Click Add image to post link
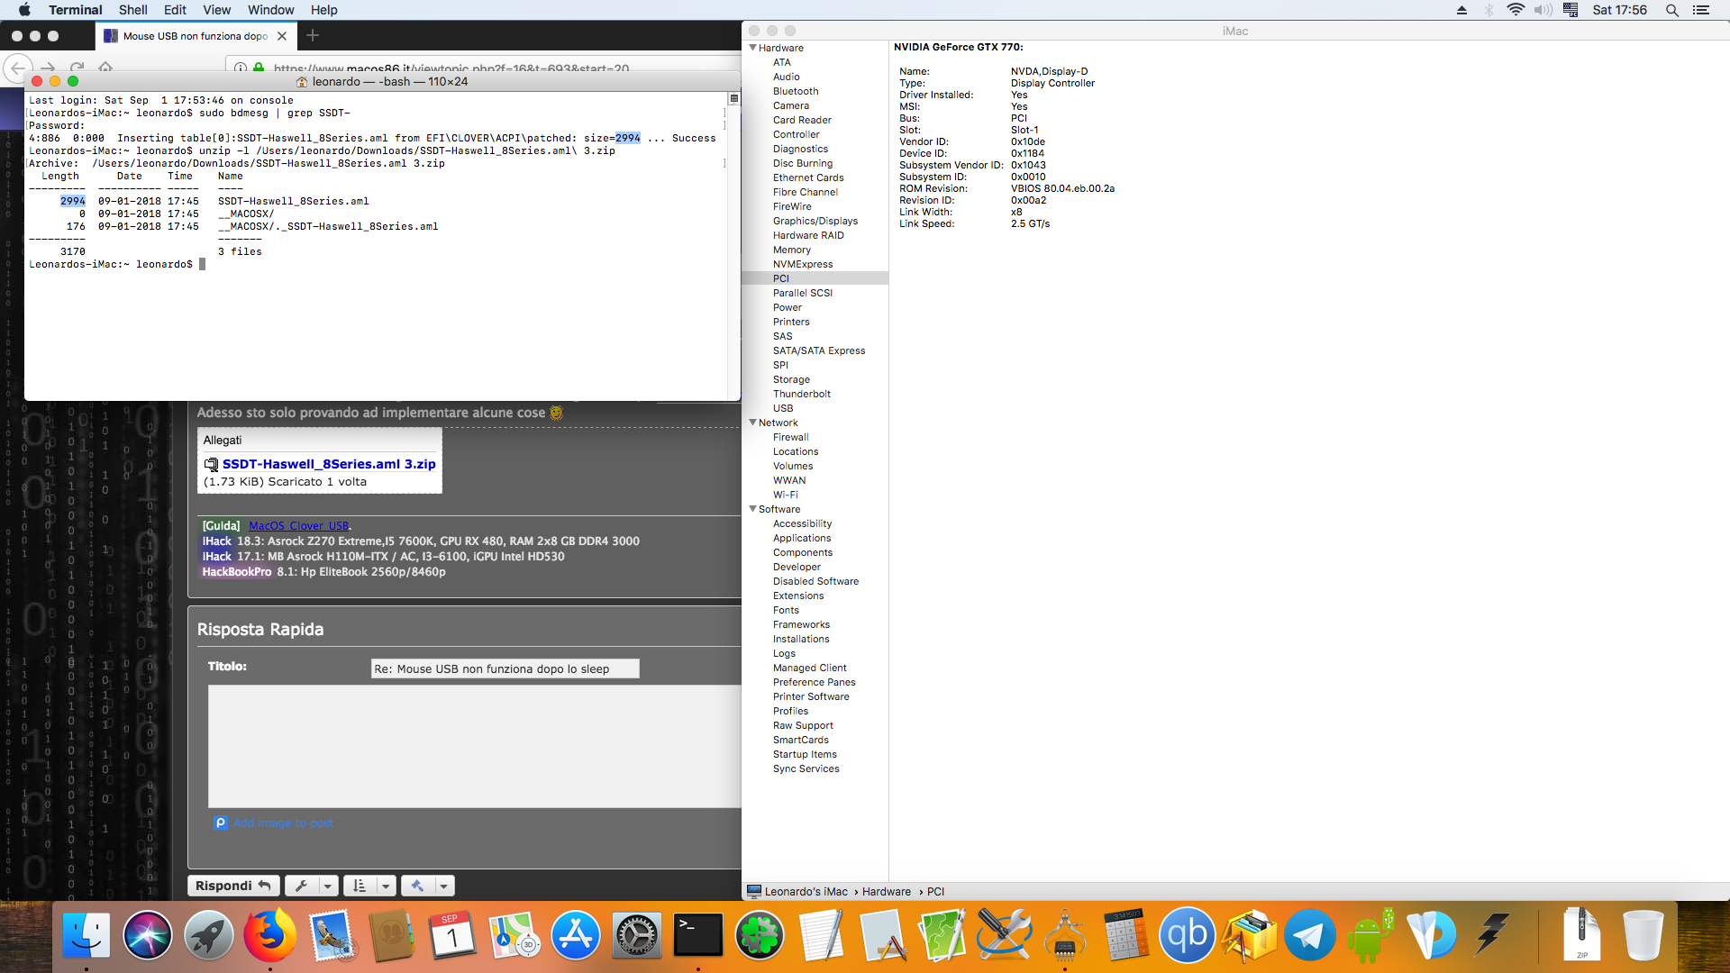Screen dimensions: 1730x973 [282, 823]
